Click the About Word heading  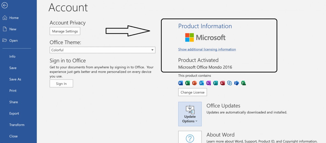tap(220, 135)
